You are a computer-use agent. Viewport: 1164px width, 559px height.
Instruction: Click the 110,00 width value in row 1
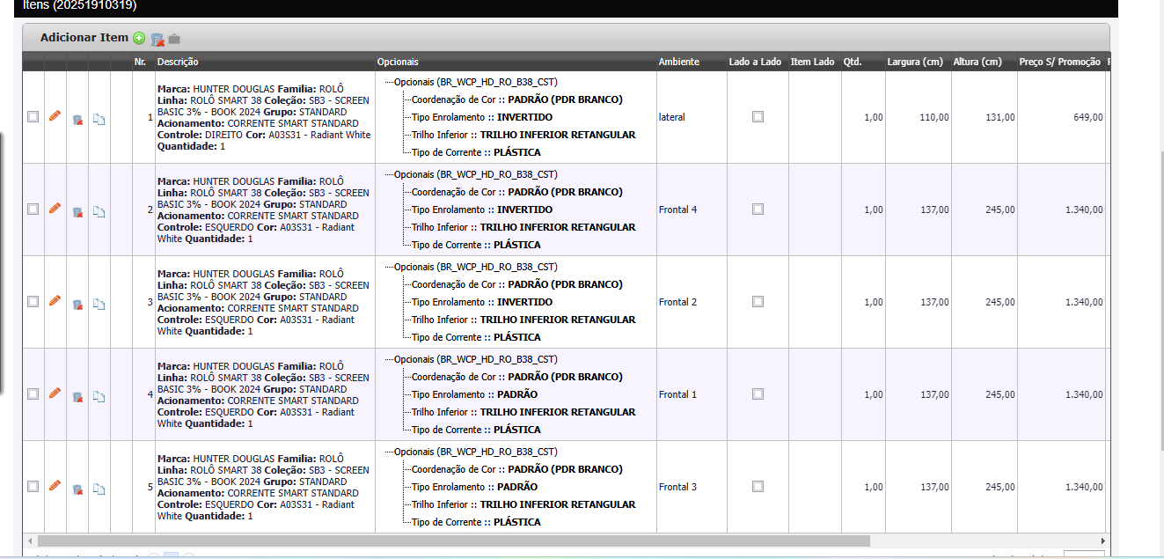(934, 117)
